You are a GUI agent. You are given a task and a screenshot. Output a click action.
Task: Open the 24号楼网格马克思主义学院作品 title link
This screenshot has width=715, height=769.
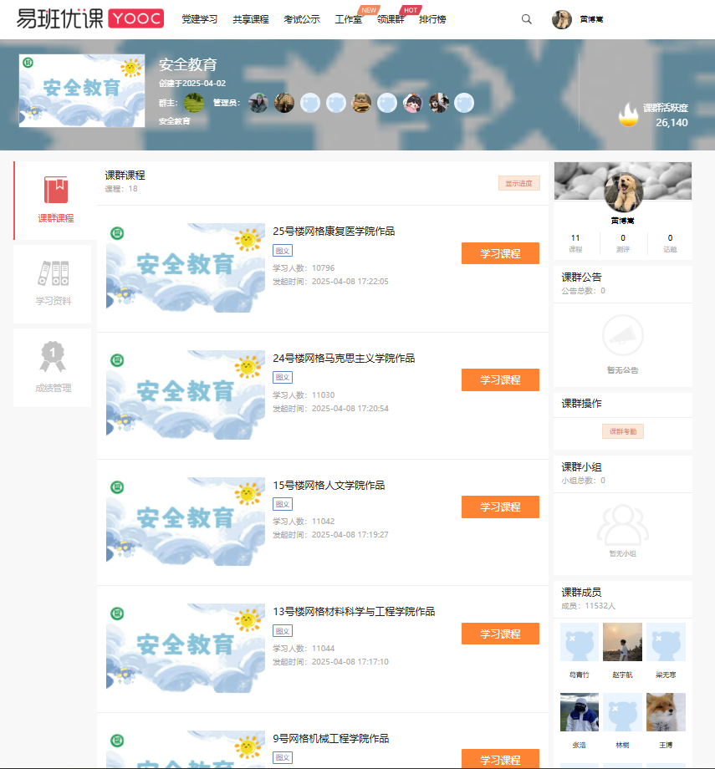[x=344, y=358]
